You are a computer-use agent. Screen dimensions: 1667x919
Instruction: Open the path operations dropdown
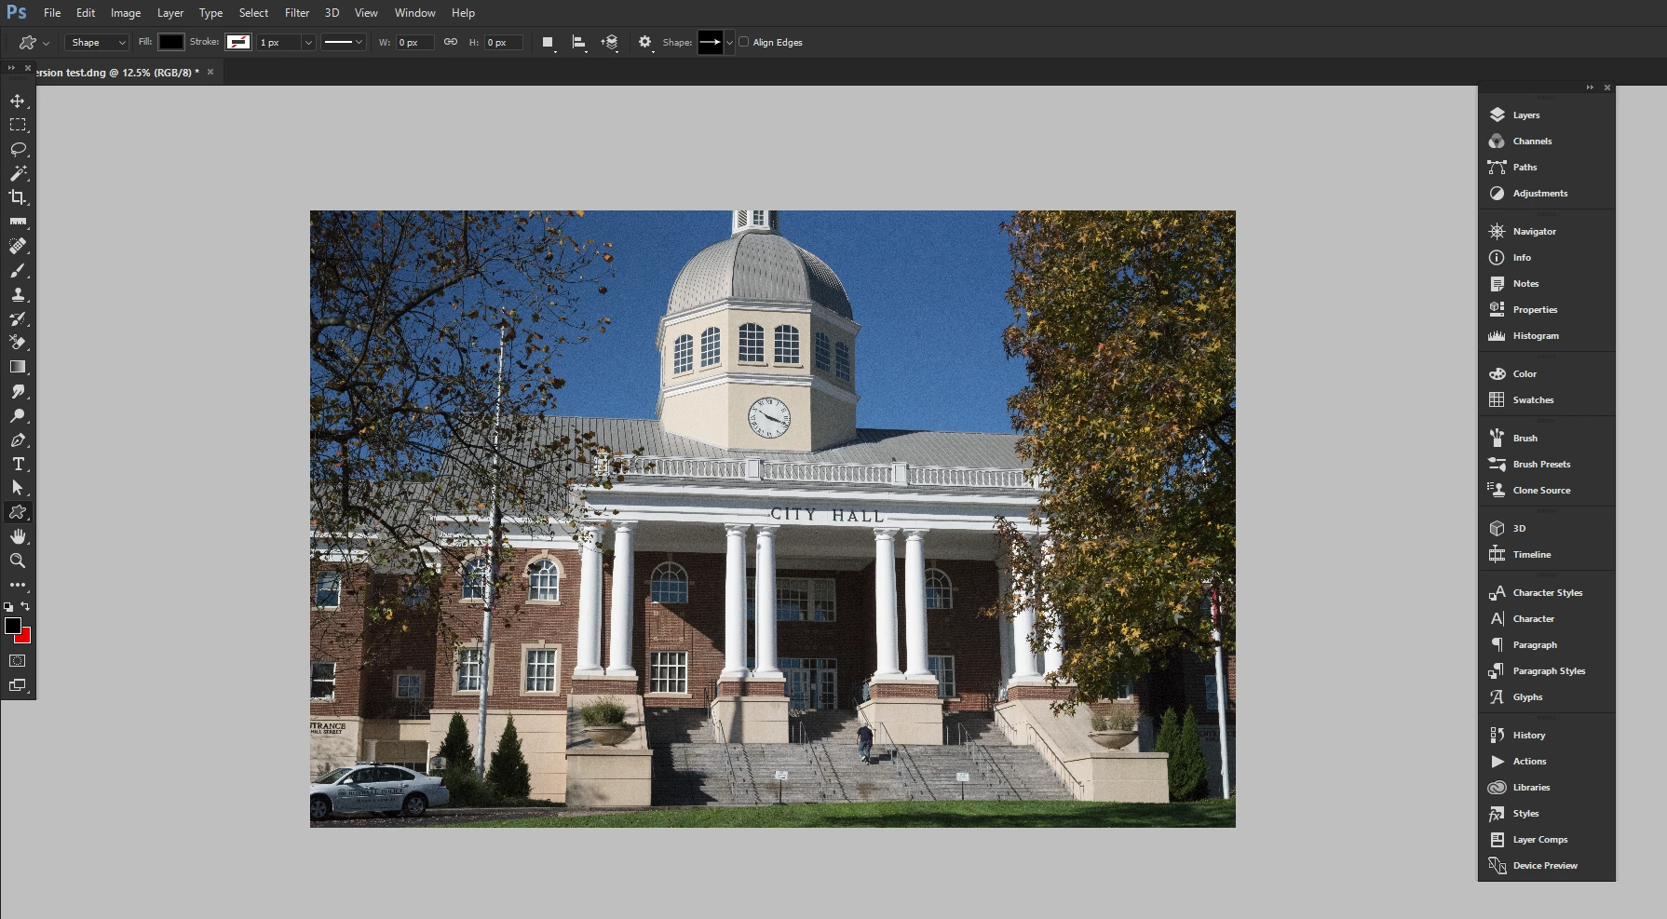point(549,43)
